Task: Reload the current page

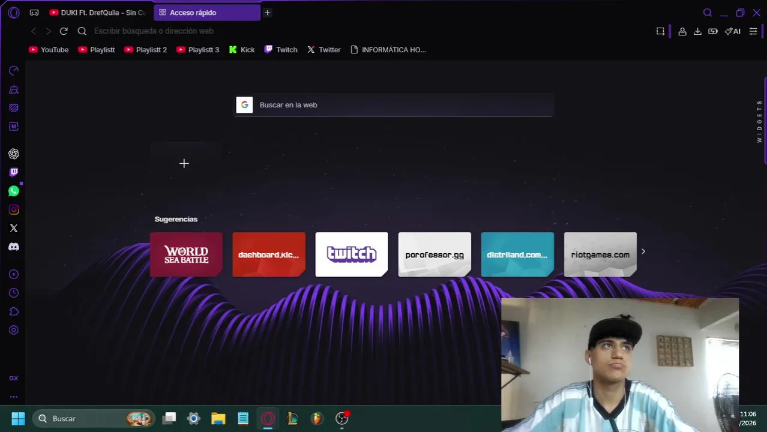Action: point(64,31)
